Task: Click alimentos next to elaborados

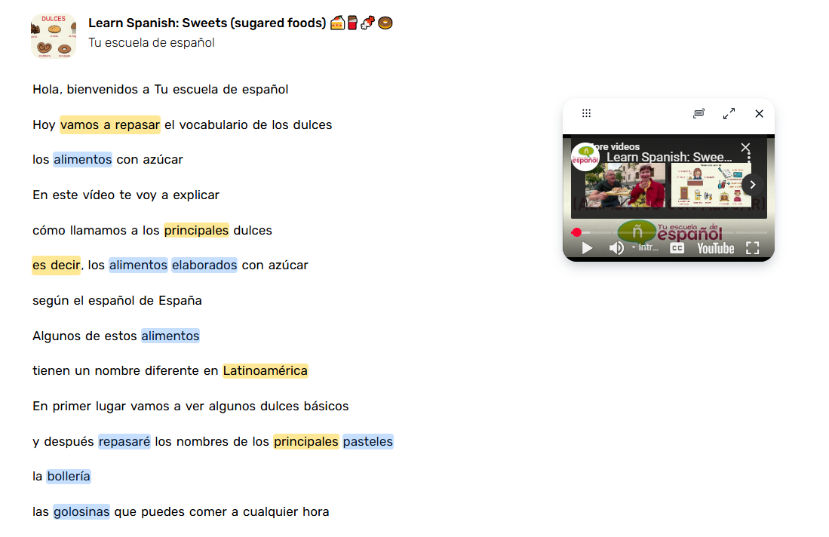Action: [x=138, y=265]
